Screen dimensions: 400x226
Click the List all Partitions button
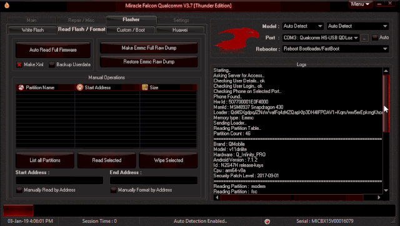(x=45, y=160)
